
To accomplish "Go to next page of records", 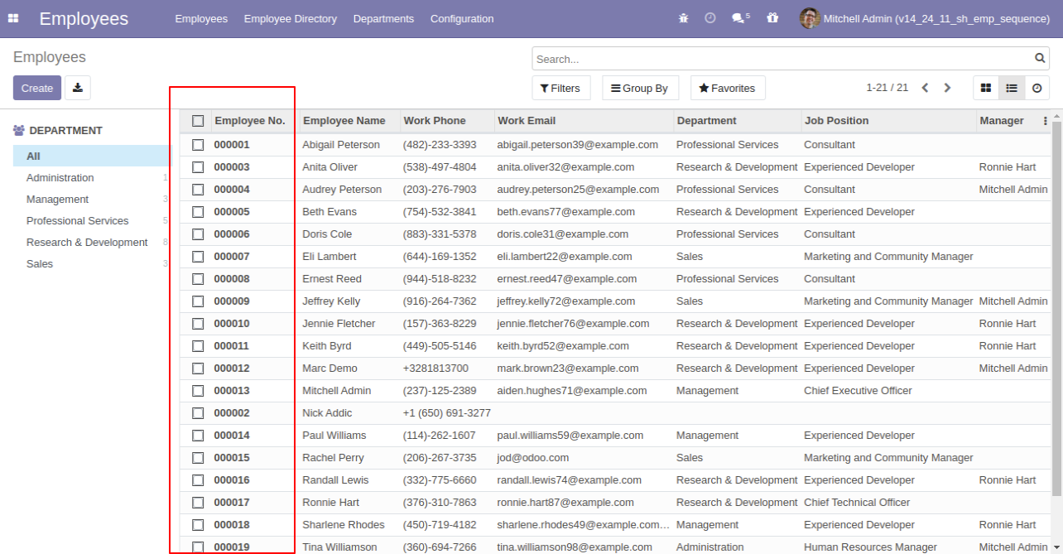I will point(948,88).
